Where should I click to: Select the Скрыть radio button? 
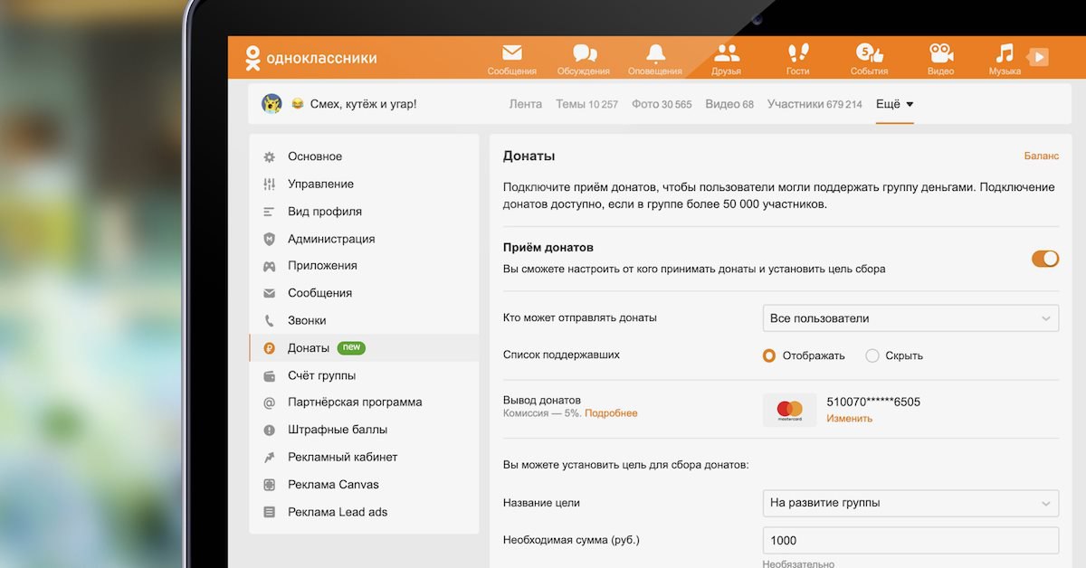click(x=872, y=355)
